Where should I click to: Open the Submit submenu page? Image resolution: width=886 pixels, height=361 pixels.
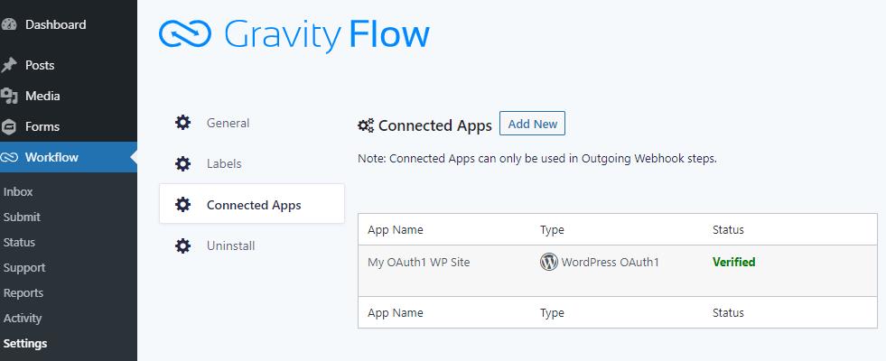click(22, 217)
